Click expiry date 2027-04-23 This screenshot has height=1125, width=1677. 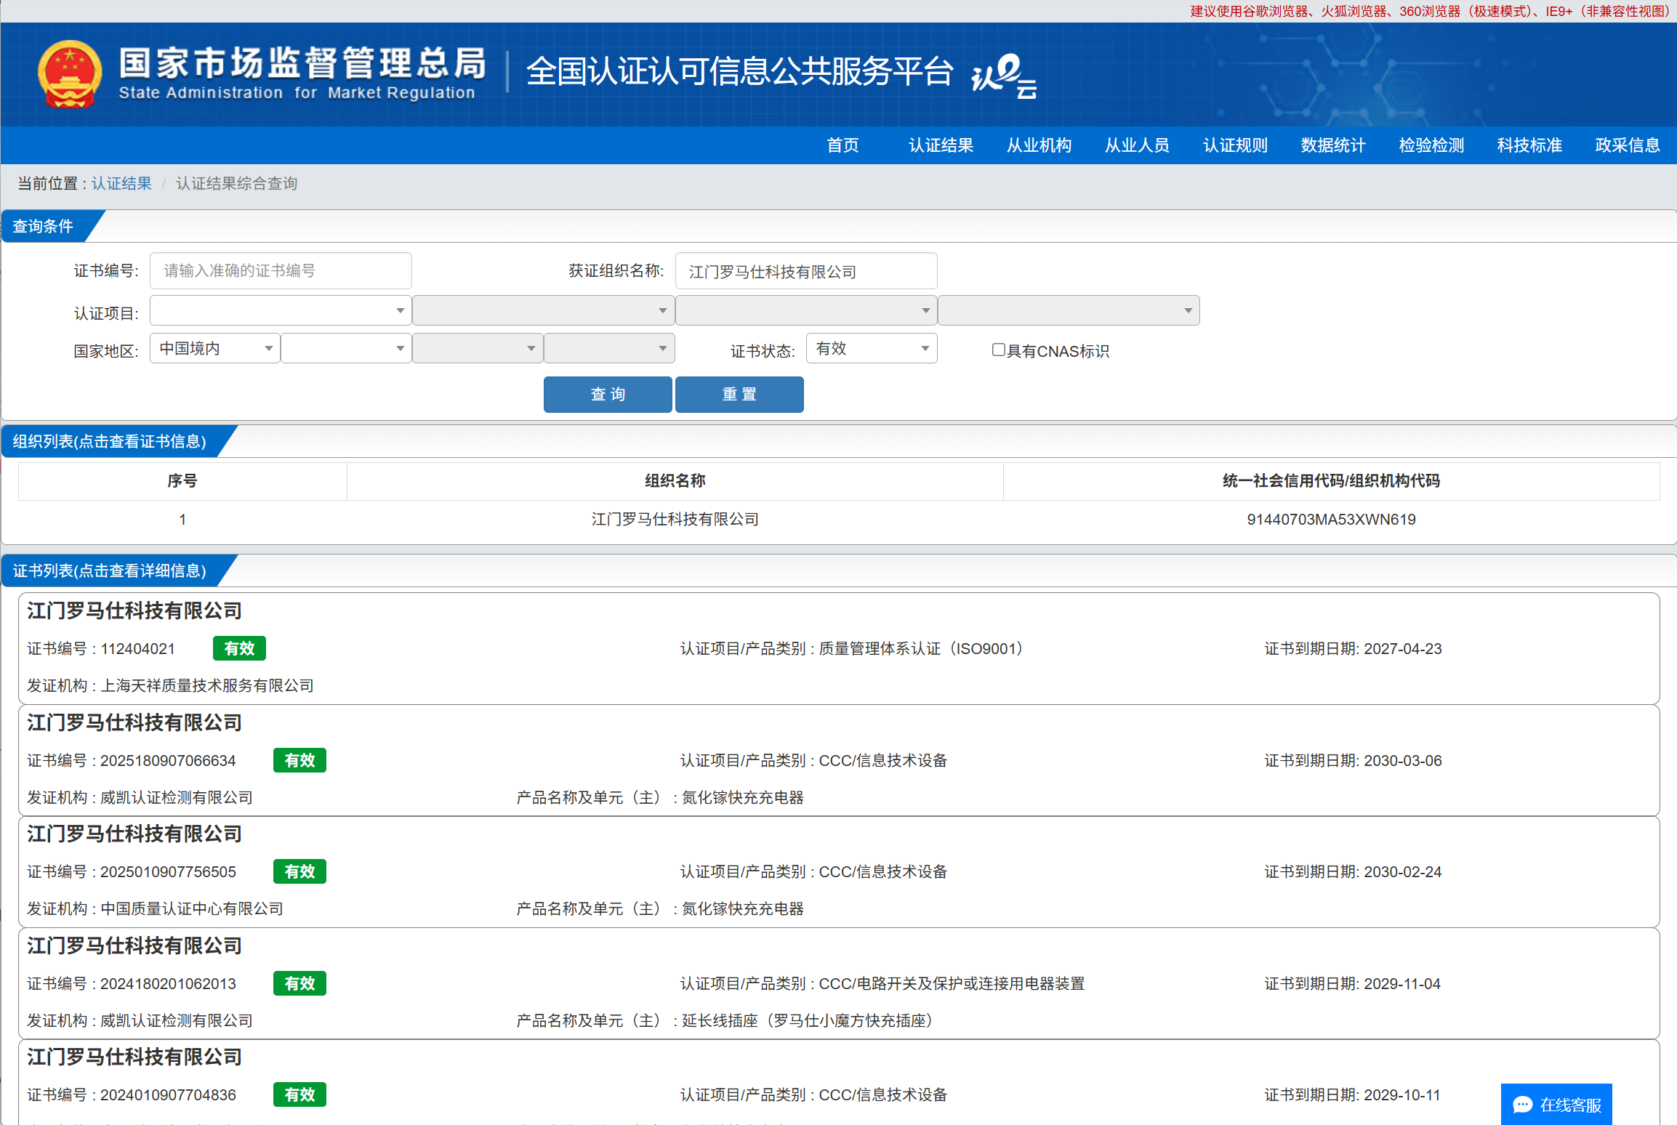1402,648
